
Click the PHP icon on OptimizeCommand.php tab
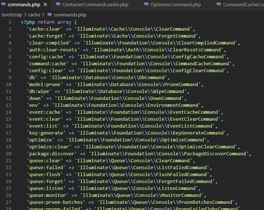(146, 4)
